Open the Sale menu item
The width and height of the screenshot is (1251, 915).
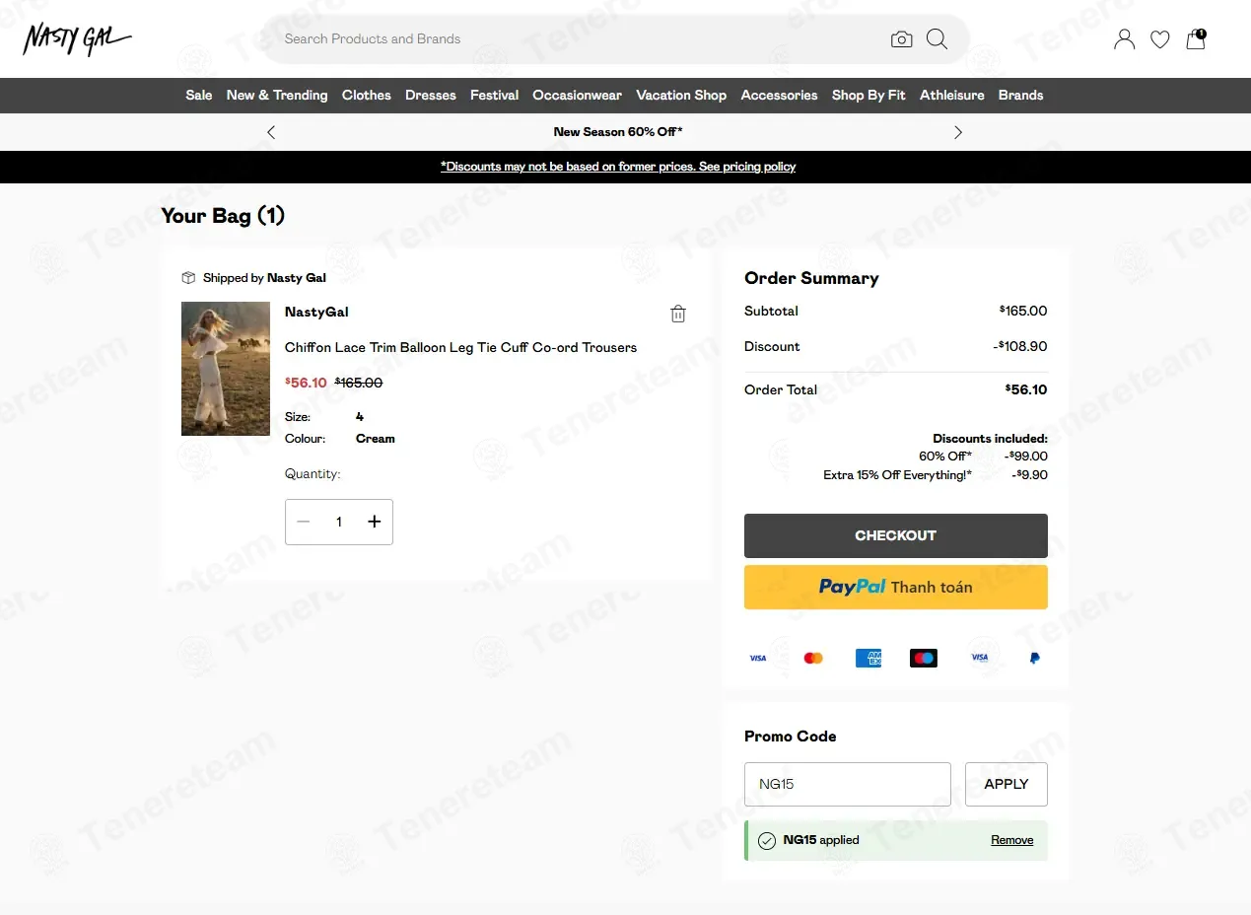(x=199, y=96)
